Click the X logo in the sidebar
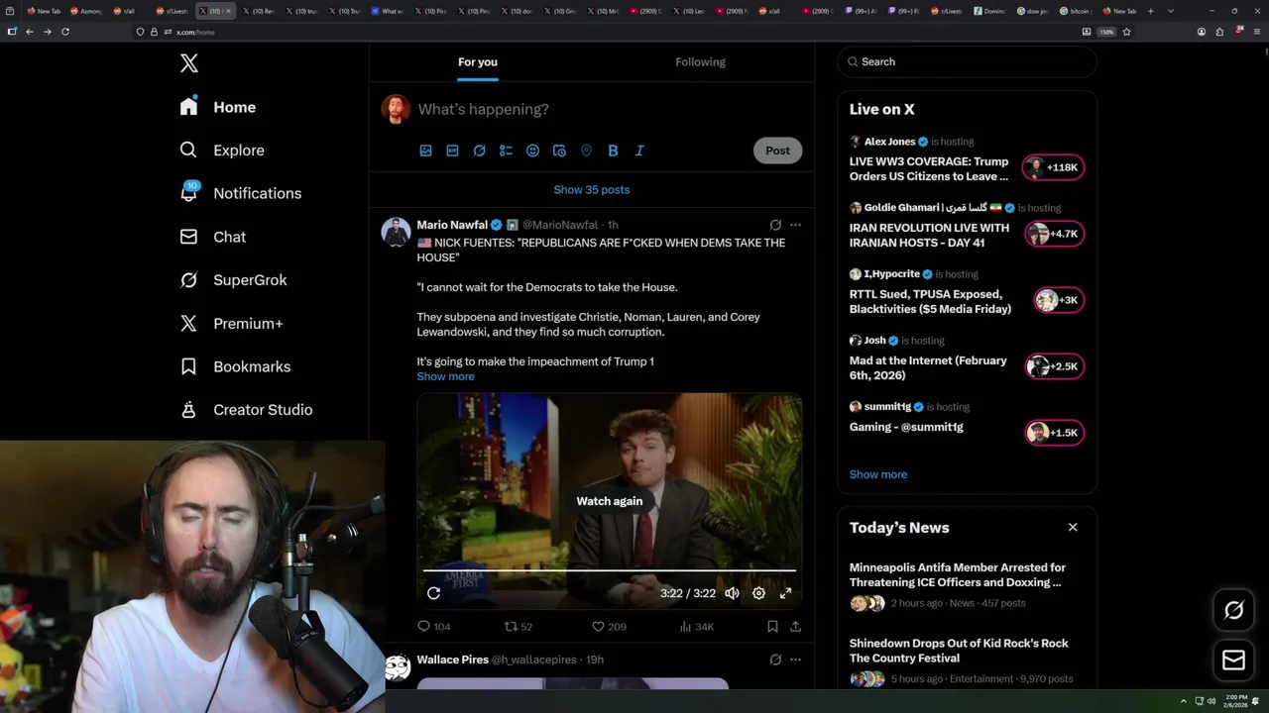 (x=189, y=63)
